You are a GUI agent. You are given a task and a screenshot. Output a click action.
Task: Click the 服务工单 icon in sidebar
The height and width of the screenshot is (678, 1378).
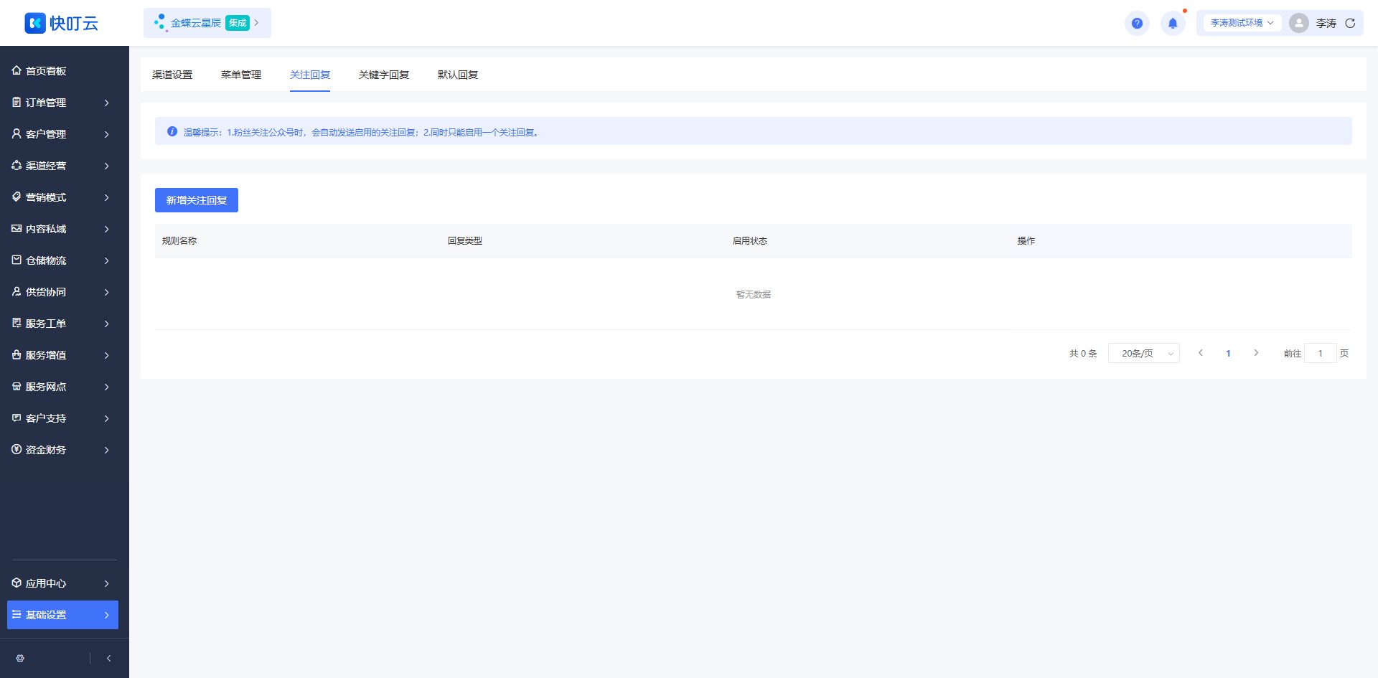pos(17,323)
